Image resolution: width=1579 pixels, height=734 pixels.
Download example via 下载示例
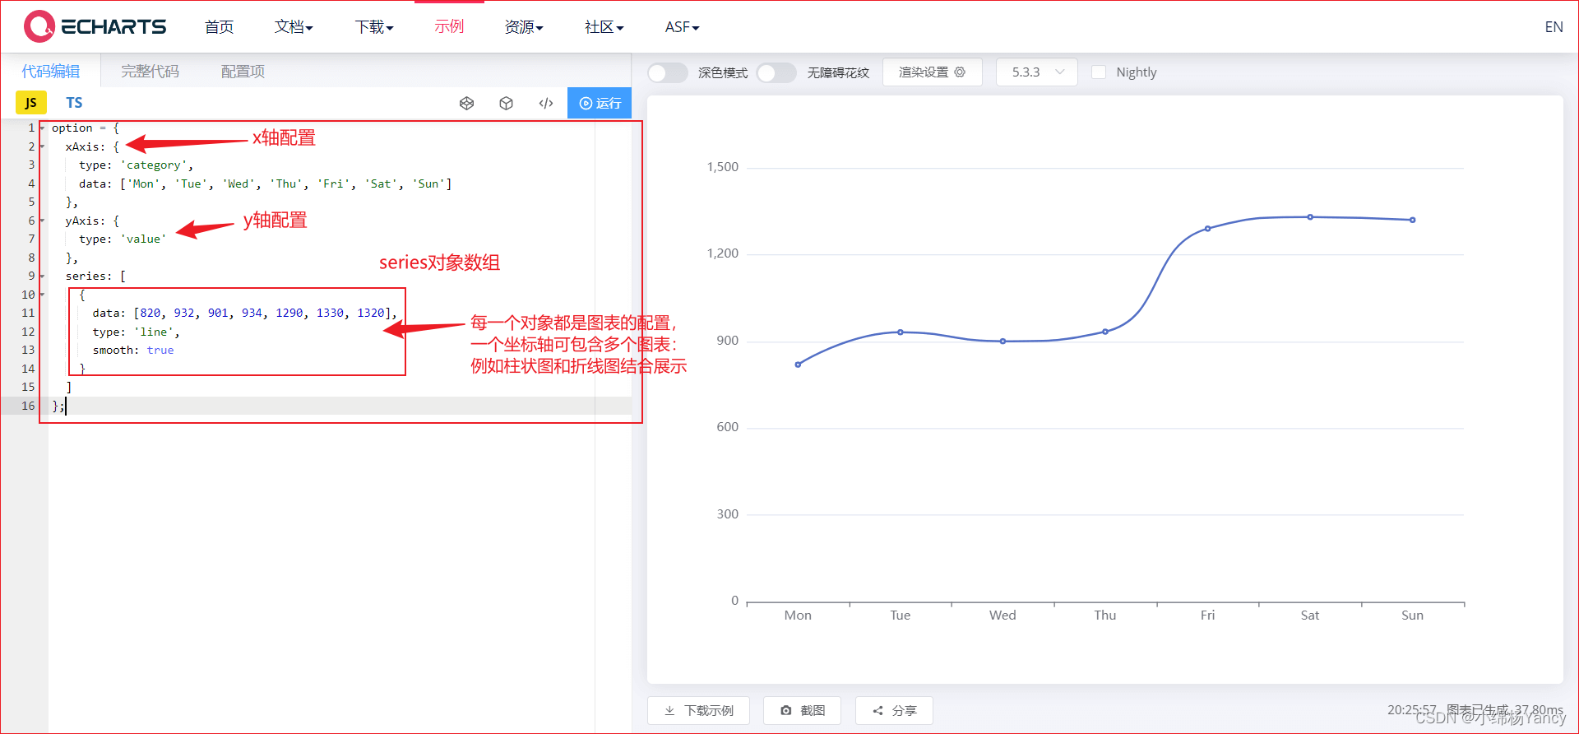698,710
